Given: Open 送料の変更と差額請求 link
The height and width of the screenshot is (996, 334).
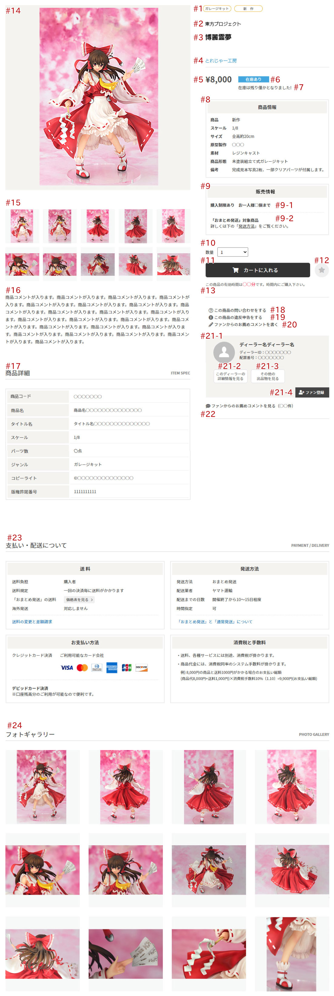Looking at the screenshot, I should click(32, 622).
